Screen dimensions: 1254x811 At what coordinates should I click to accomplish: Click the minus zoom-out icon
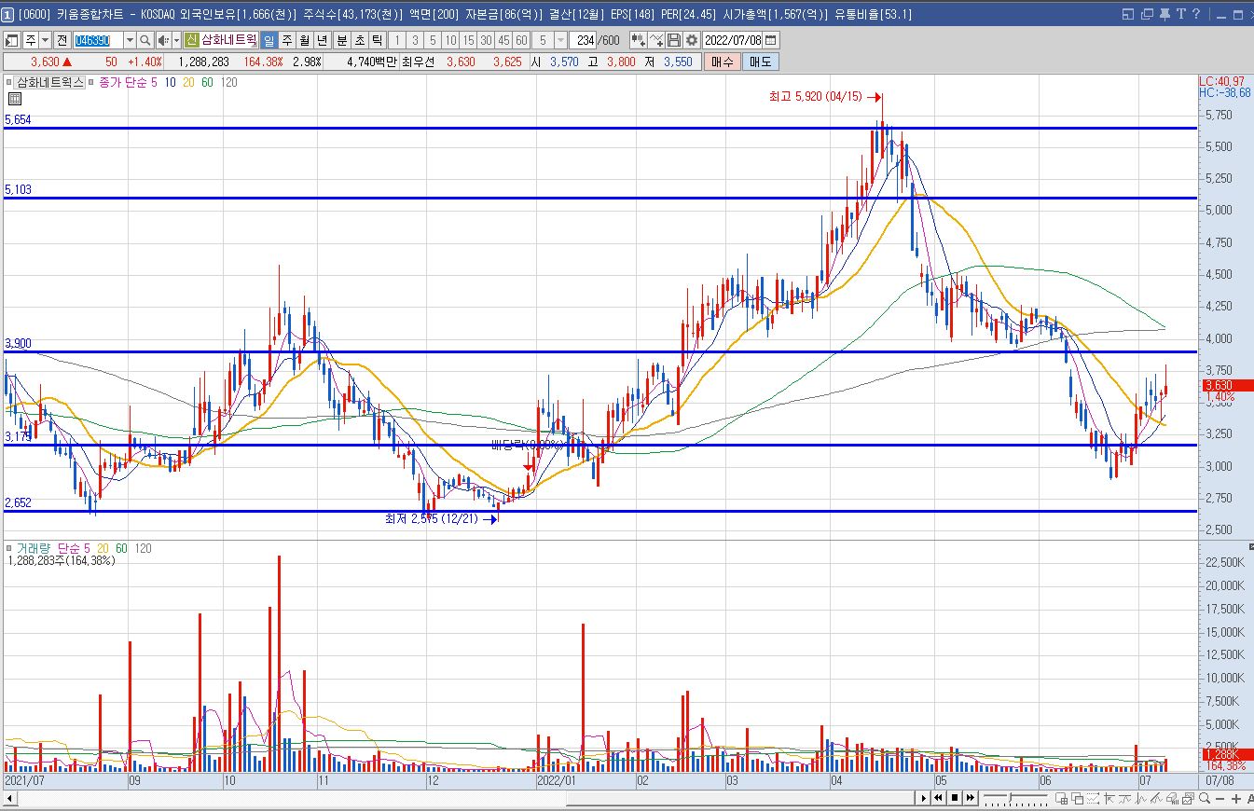pos(1220,799)
